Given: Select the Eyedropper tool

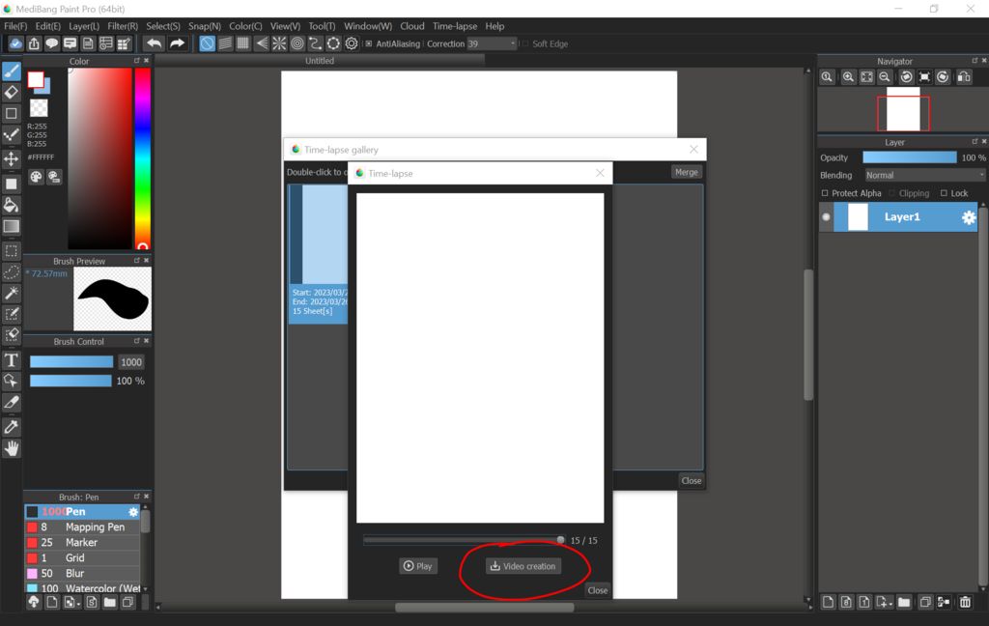Looking at the screenshot, I should click(12, 426).
